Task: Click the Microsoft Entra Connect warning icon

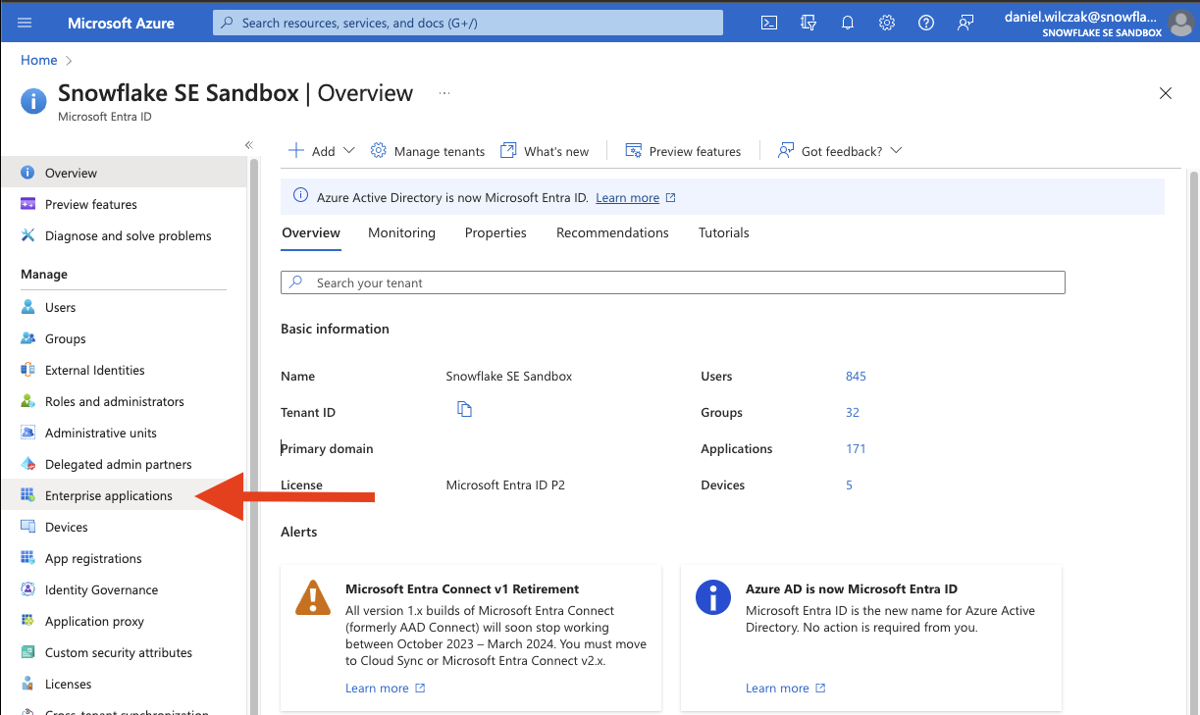Action: click(x=313, y=597)
